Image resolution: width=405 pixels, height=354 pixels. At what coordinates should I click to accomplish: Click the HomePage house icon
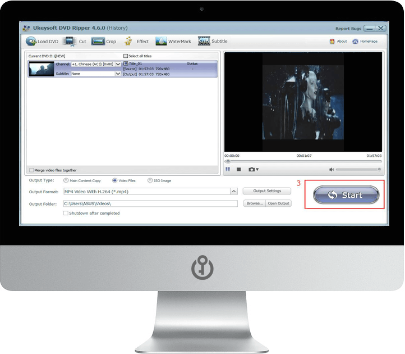point(356,42)
